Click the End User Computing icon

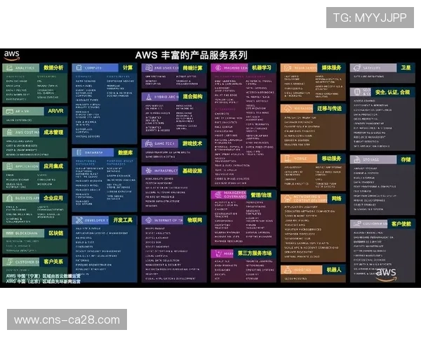tap(149, 68)
